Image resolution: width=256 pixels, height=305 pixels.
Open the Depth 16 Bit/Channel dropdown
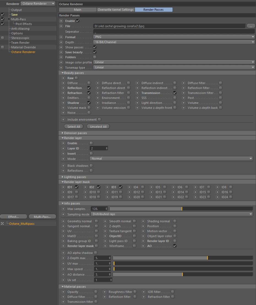174,42
